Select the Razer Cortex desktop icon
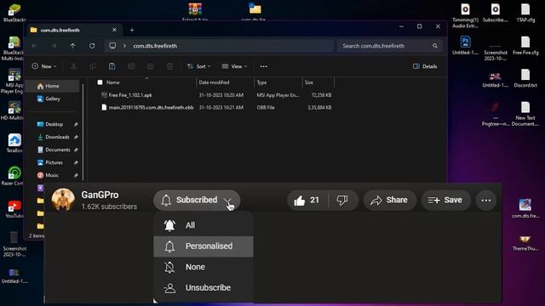 [14, 176]
